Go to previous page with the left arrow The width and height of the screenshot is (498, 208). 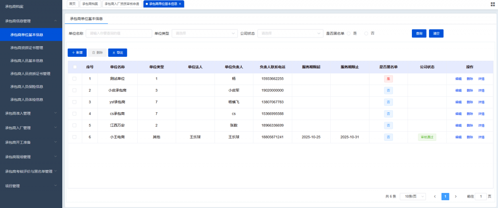coord(435,196)
